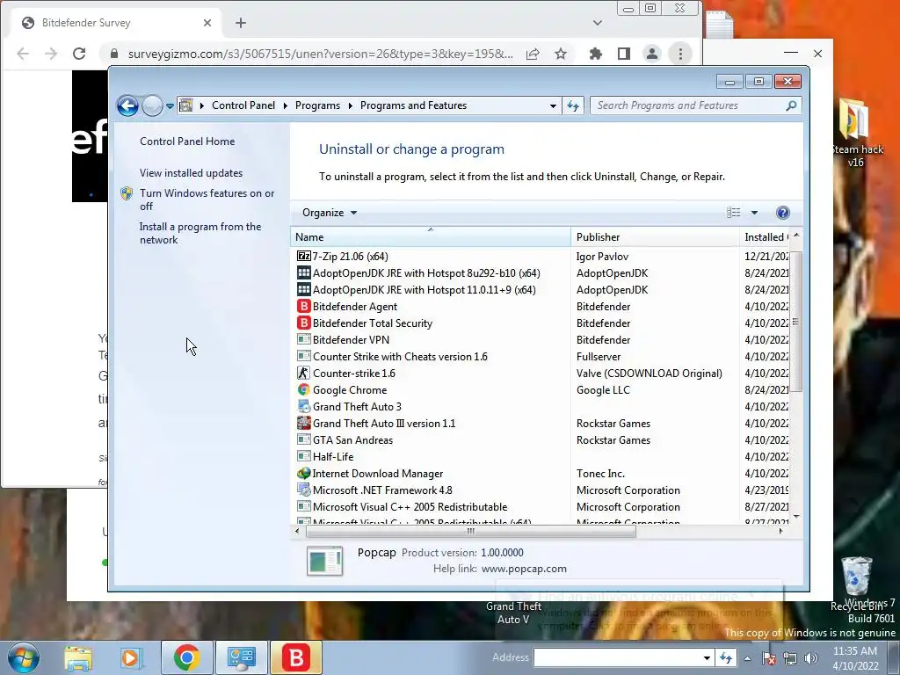This screenshot has width=900, height=675.
Task: Sort by Name column header
Action: click(x=431, y=237)
